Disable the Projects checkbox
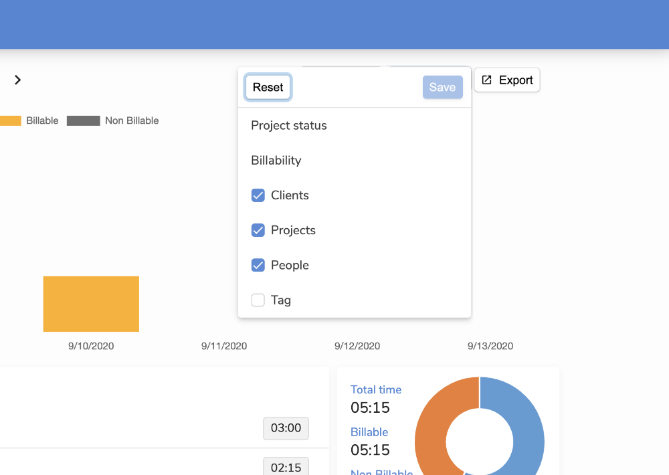The height and width of the screenshot is (475, 669). (258, 230)
